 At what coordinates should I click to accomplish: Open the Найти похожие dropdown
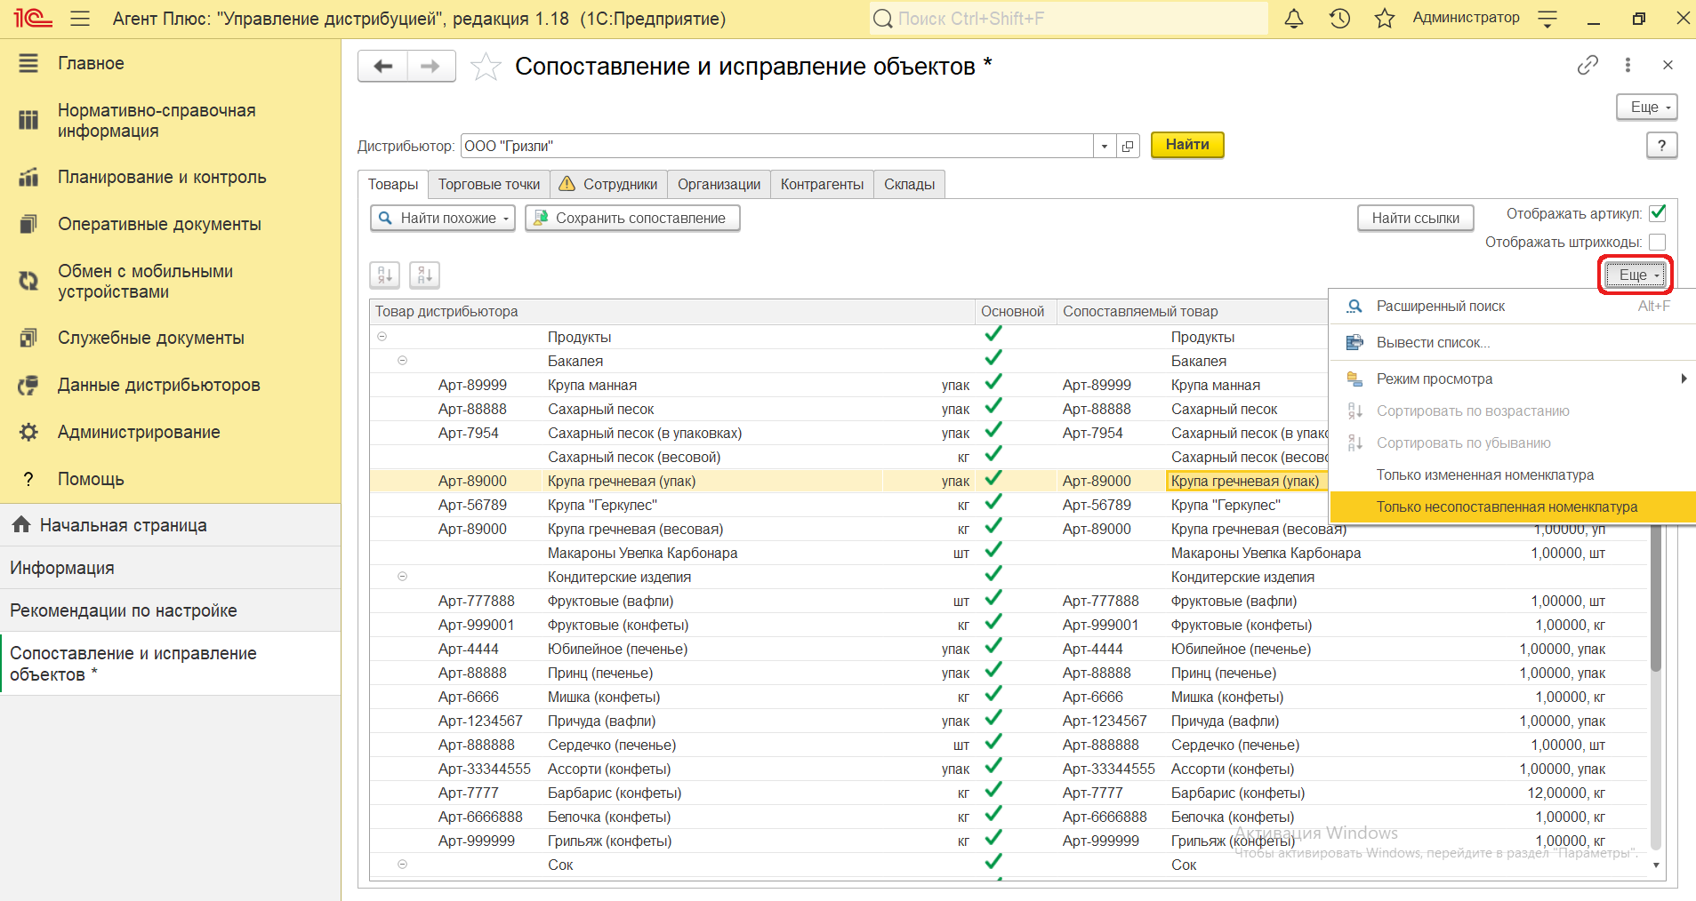(x=443, y=219)
